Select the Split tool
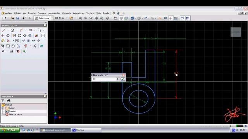 [34, 41]
